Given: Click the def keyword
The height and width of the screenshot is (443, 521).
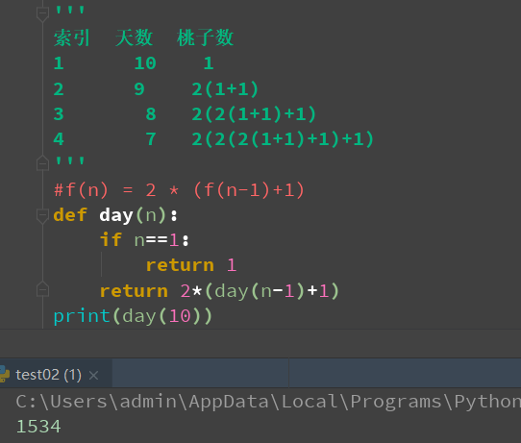Looking at the screenshot, I should (70, 215).
